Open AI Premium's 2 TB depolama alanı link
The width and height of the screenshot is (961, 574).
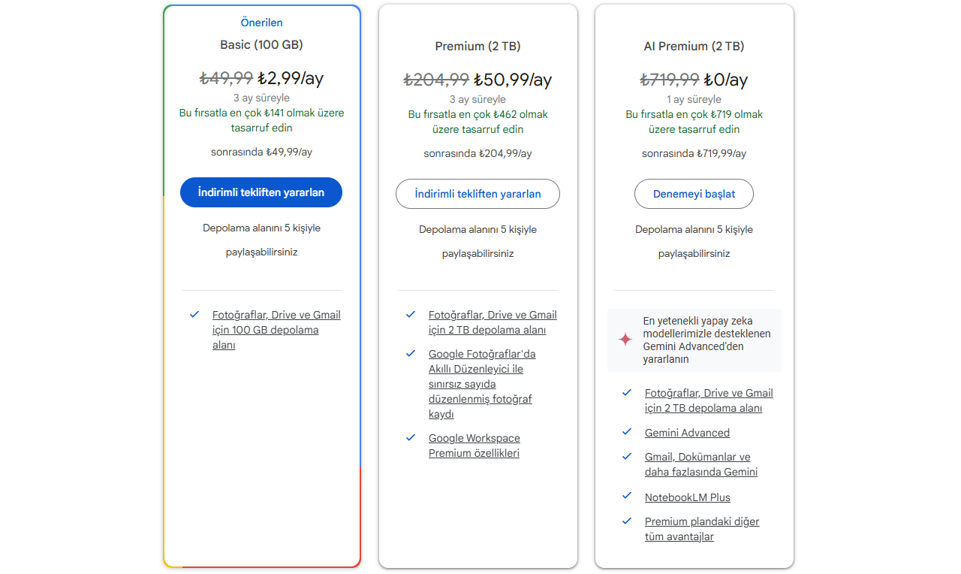(x=709, y=400)
